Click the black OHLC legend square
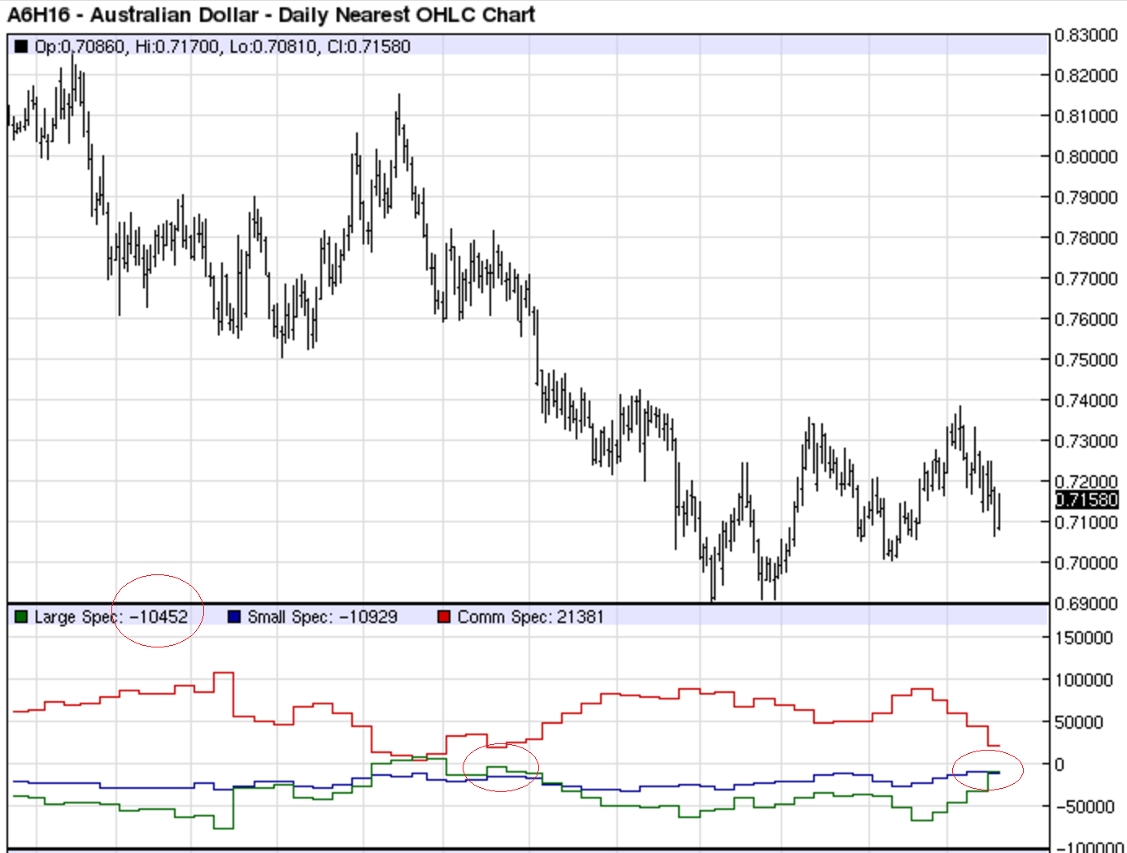The width and height of the screenshot is (1127, 853). 21,47
